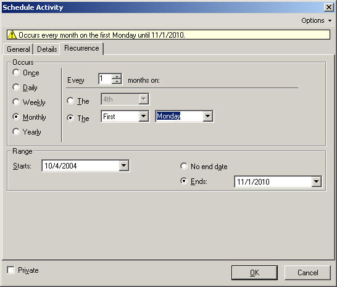Viewport: 337px width, 287px height.
Task: Open the Options menu arrow
Action: (330, 20)
